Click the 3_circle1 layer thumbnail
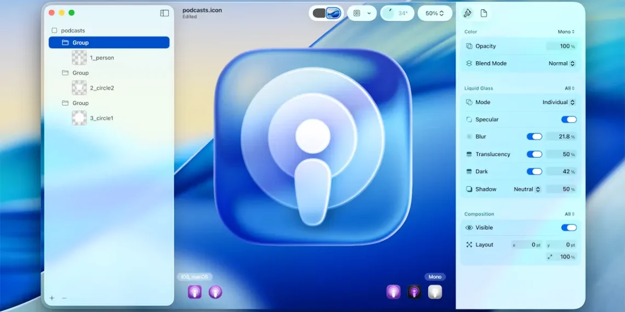This screenshot has height=312, width=625. click(79, 118)
